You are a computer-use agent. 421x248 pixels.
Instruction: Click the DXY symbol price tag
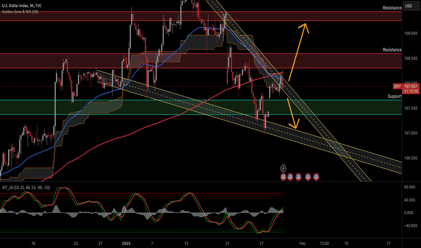397,86
